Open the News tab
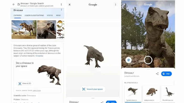Viewport: 184px width, 103px height. click(58, 15)
